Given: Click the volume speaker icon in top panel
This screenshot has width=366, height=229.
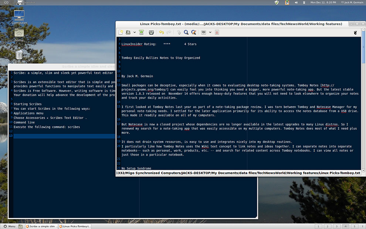Looking at the screenshot, I should (x=296, y=3).
